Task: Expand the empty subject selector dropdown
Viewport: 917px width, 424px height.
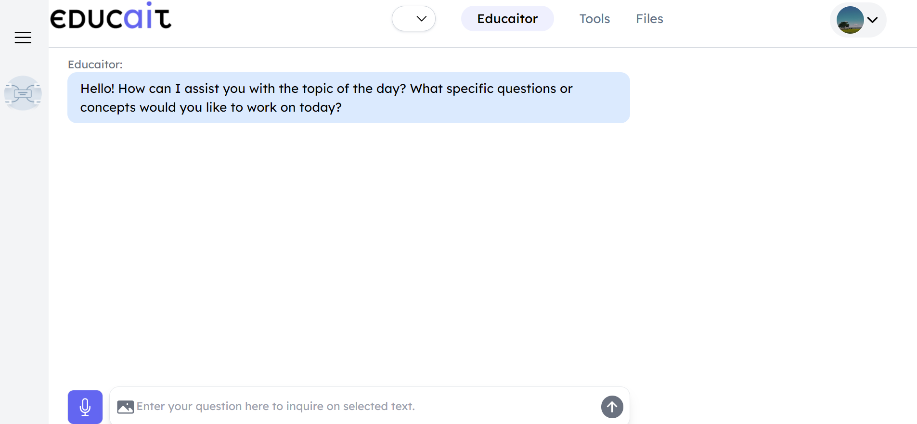Action: [x=413, y=19]
